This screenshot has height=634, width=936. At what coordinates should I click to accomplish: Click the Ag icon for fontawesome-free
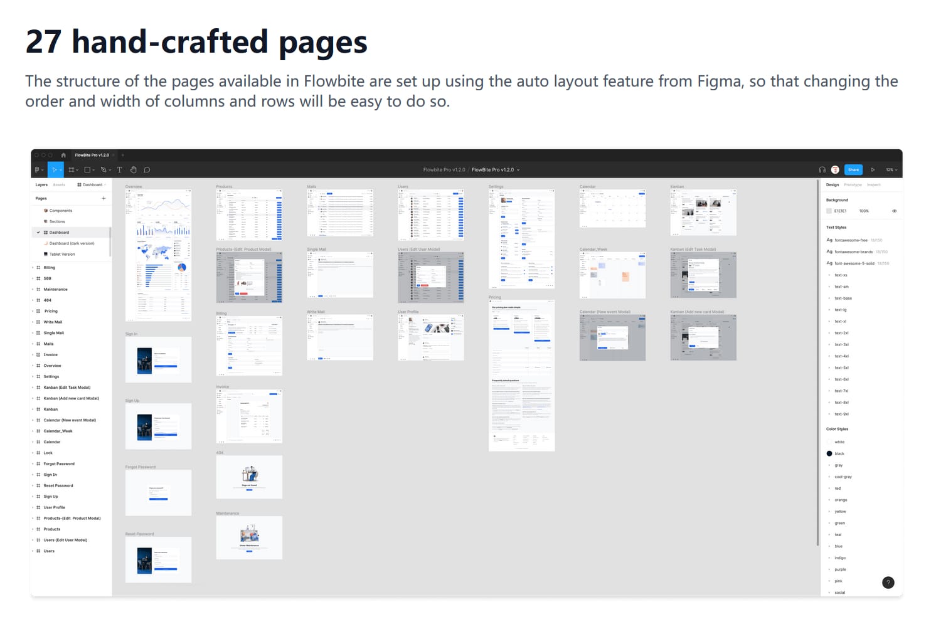pyautogui.click(x=829, y=240)
